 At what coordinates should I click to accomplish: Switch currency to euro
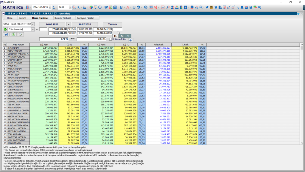pyautogui.click(x=128, y=36)
